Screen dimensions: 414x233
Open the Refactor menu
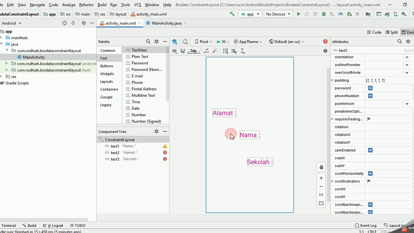(x=86, y=5)
